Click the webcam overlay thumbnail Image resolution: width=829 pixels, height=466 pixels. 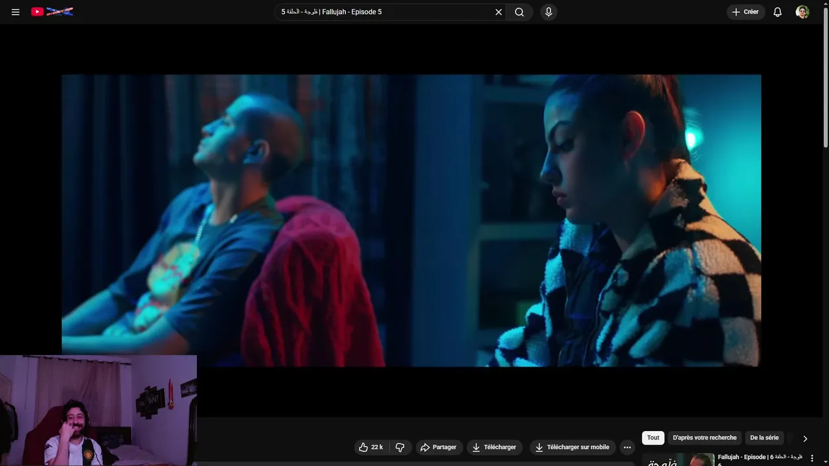point(98,410)
